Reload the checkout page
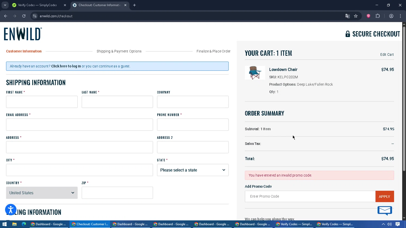The width and height of the screenshot is (406, 228). pos(24,16)
